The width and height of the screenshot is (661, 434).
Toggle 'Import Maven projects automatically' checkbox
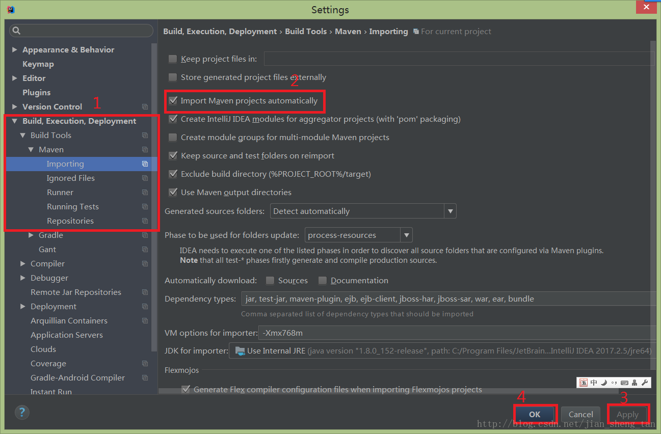(173, 101)
